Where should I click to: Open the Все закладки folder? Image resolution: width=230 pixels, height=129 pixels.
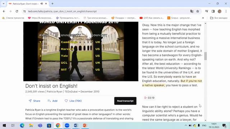219,18
